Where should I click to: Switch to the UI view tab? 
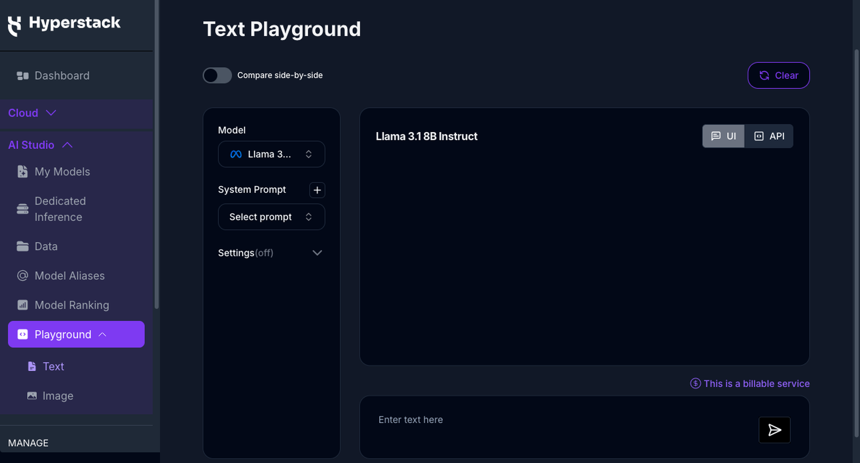pos(723,136)
